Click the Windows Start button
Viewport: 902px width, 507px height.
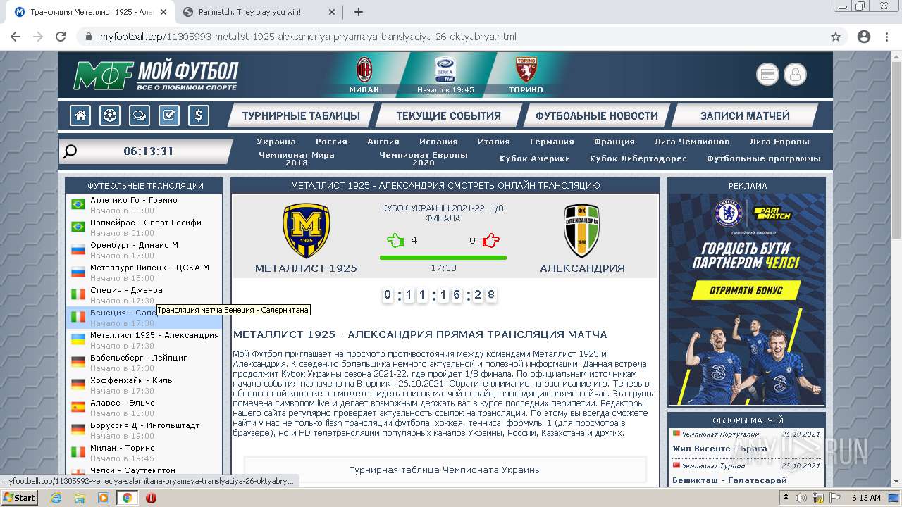(19, 498)
